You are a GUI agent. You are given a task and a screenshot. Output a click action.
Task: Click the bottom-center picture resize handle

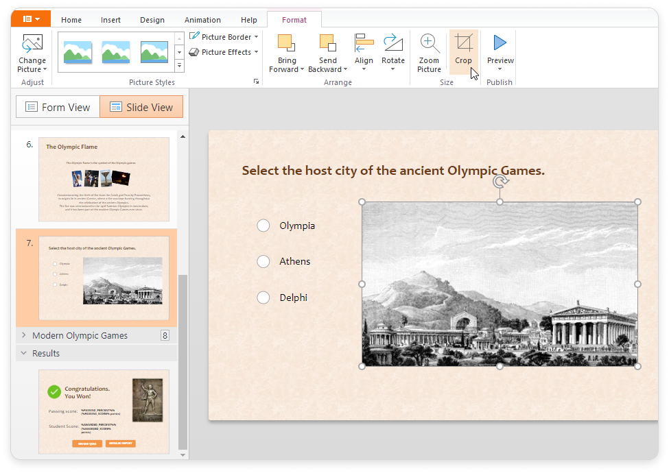500,366
